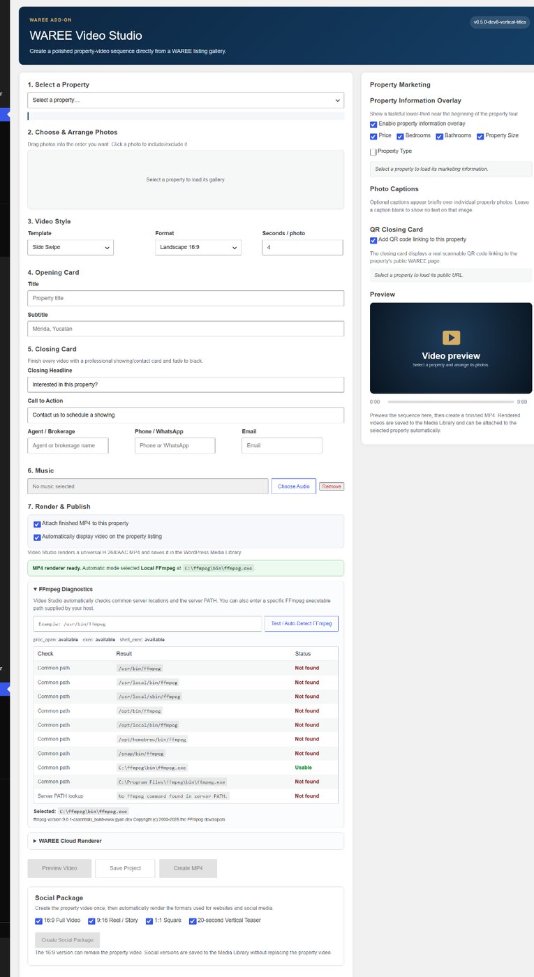Click the Phone or WhatsApp field

175,445
